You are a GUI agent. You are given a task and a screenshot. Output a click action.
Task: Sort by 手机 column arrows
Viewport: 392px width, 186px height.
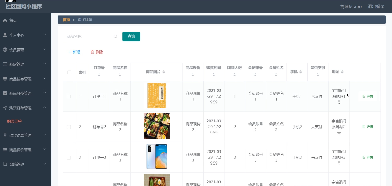pyautogui.click(x=301, y=72)
